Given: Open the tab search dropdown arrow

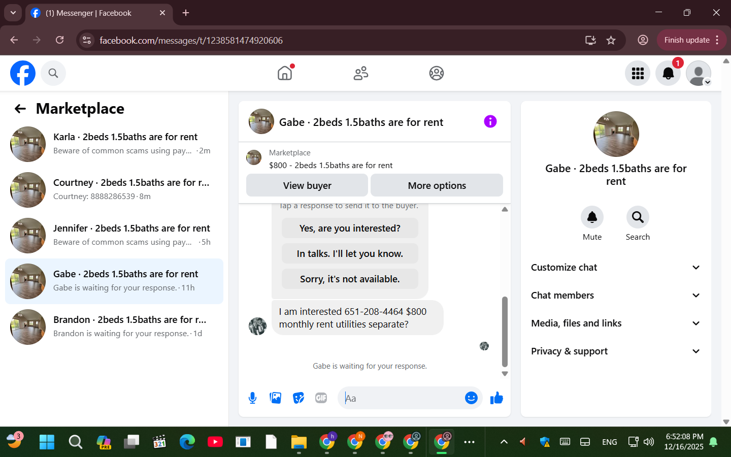Looking at the screenshot, I should point(13,13).
